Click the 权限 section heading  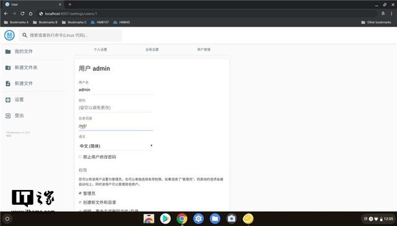click(83, 170)
